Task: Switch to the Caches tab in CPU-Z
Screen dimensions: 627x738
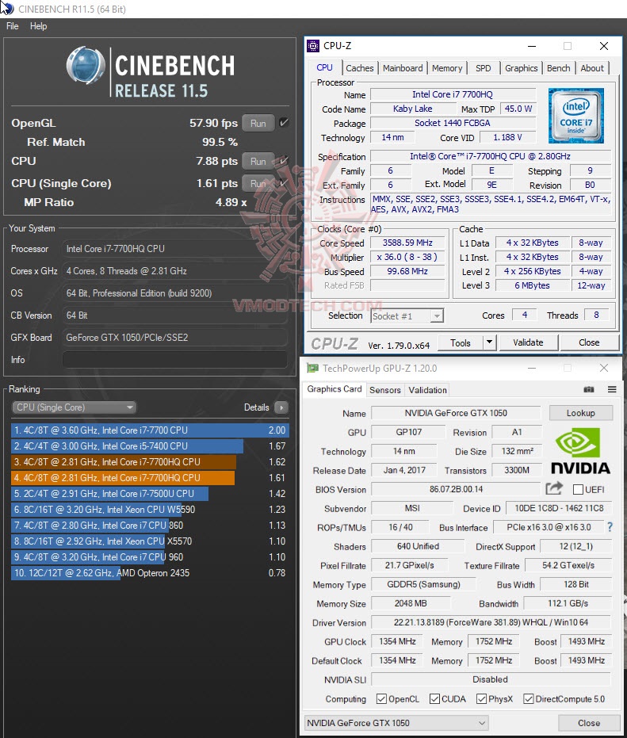Action: pyautogui.click(x=359, y=68)
